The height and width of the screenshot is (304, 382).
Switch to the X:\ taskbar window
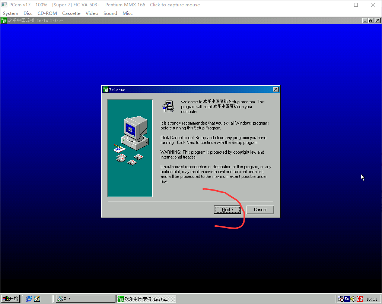click(x=86, y=299)
